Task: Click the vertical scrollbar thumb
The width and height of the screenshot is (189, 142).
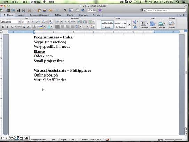Action: [x=186, y=72]
